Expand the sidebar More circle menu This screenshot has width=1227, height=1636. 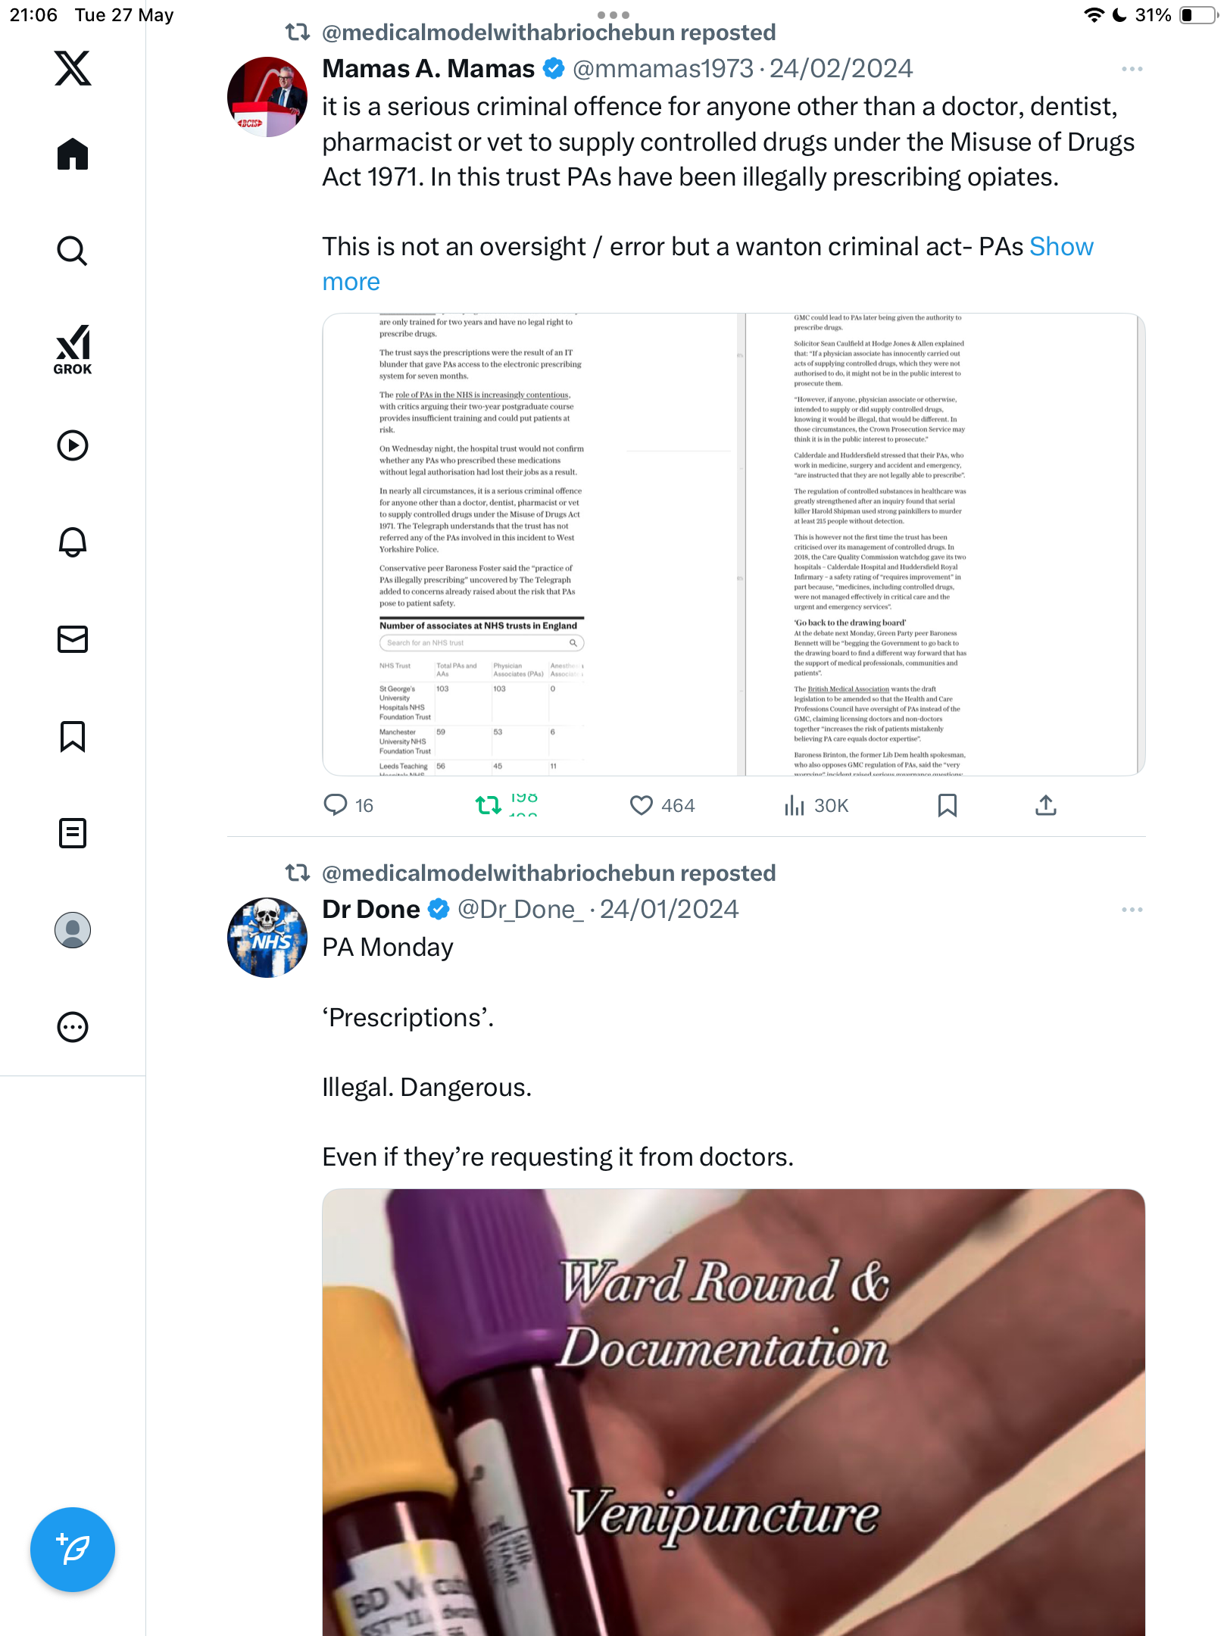[73, 1026]
